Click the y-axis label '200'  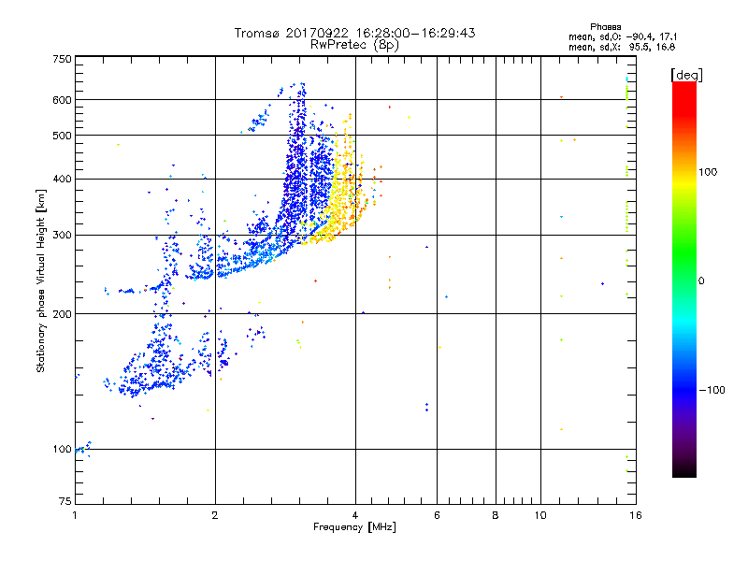63,314
